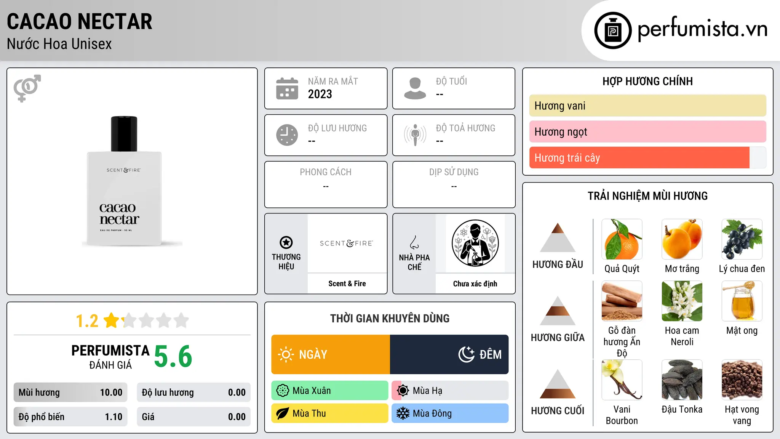Screen dimensions: 780x439
Task: Click the Chưa xác định perfumer label
Action: pyautogui.click(x=475, y=284)
